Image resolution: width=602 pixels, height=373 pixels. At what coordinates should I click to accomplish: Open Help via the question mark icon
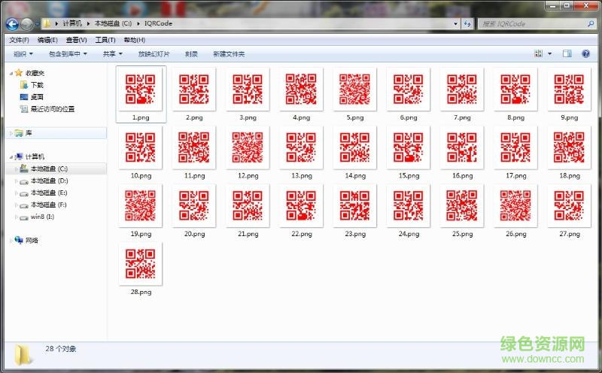click(586, 54)
